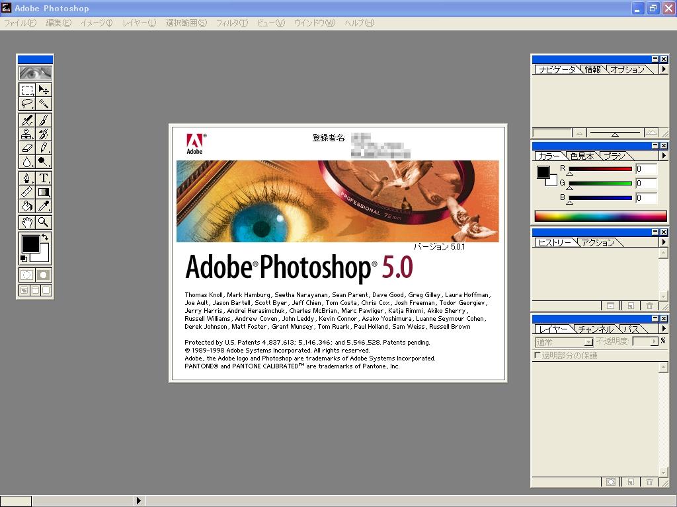Select the Pen tool
This screenshot has width=677, height=507.
(26, 178)
